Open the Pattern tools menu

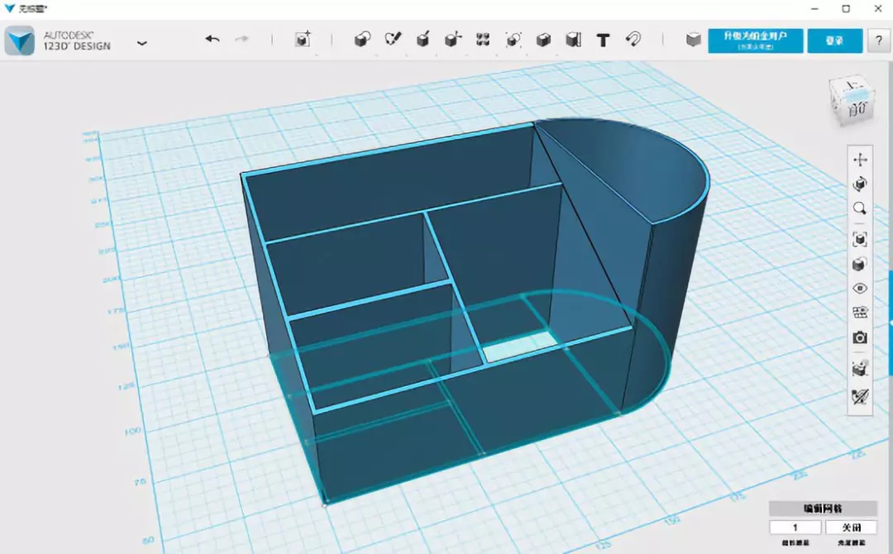[483, 40]
